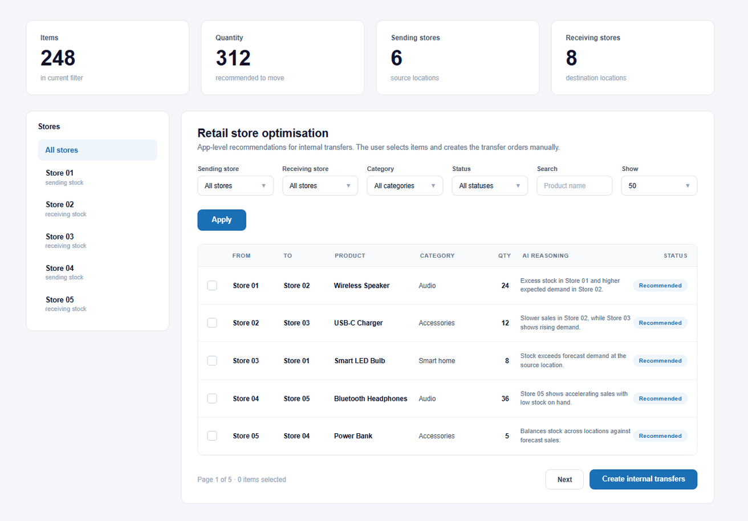Select All stores in the Stores sidebar
This screenshot has height=521, width=748.
(97, 150)
